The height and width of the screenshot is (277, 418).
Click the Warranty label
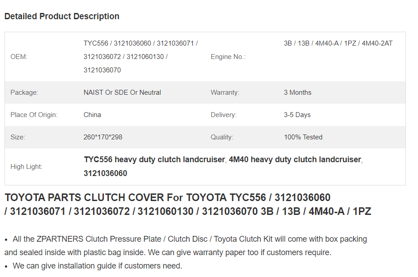[225, 92]
